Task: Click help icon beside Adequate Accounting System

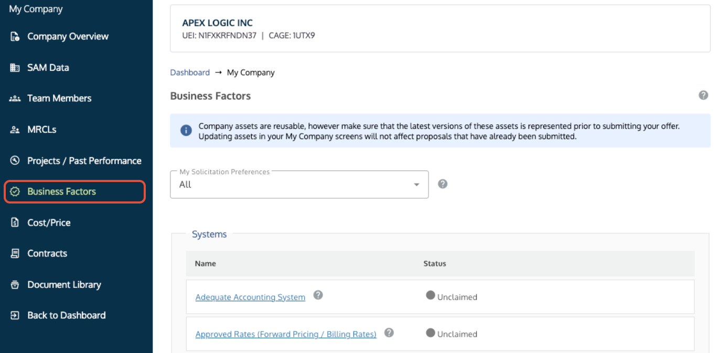Action: coord(318,295)
